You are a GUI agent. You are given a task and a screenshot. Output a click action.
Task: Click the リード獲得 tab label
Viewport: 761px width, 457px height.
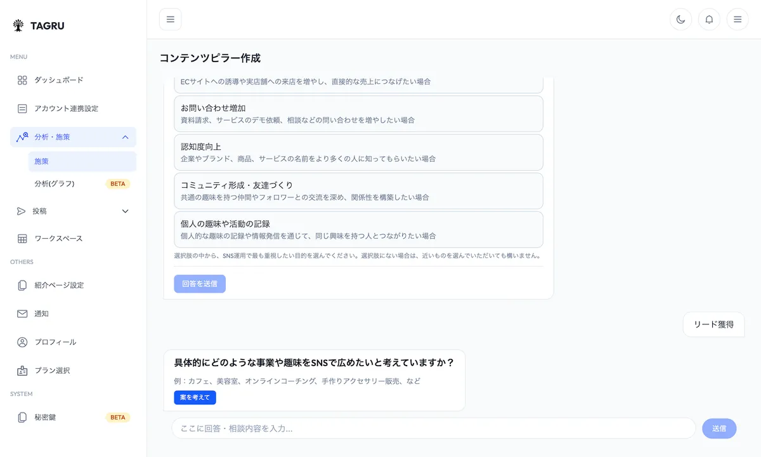click(713, 324)
